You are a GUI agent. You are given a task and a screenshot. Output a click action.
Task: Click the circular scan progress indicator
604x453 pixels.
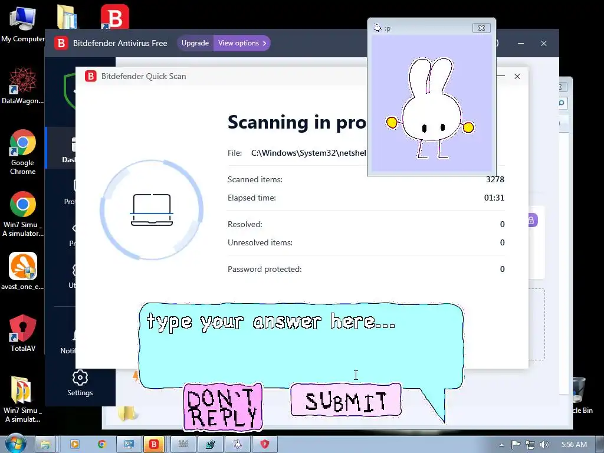pyautogui.click(x=152, y=209)
